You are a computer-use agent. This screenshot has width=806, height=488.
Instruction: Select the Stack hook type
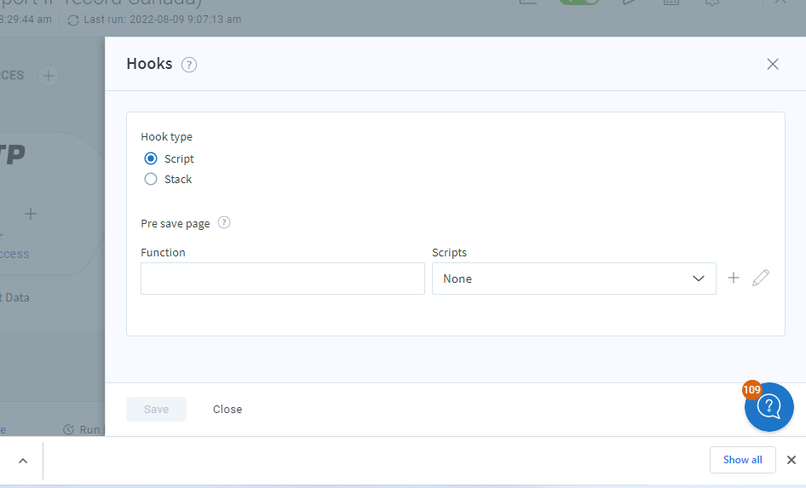coord(151,180)
